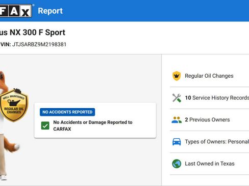Viewport: 249px width, 186px height.
Task: Click Last Owned in Texas text
Action: (x=210, y=164)
